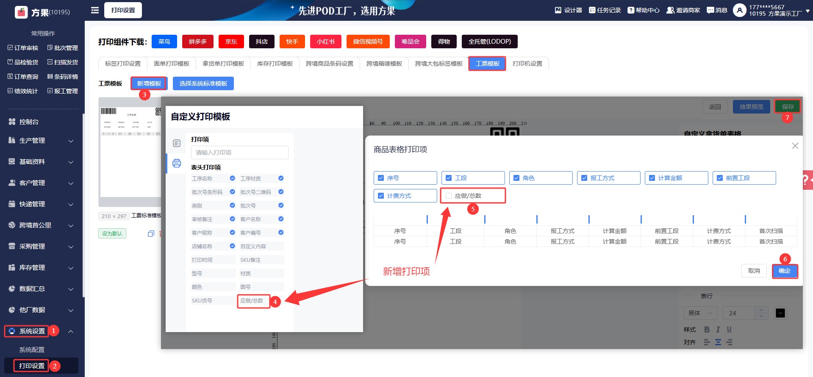Select the 工票模板 tab
The height and width of the screenshot is (377, 813).
pyautogui.click(x=487, y=64)
